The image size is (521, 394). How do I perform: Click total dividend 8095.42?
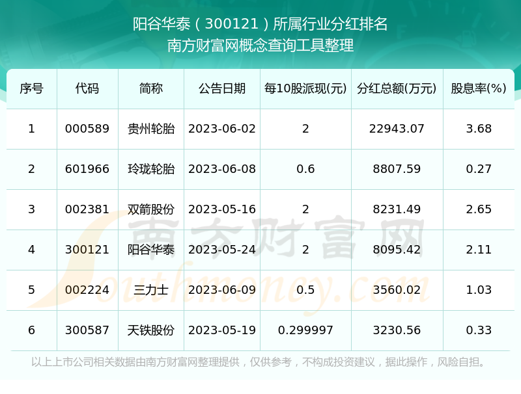pos(397,250)
